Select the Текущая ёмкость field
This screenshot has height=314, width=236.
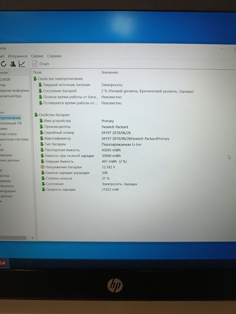point(59,161)
